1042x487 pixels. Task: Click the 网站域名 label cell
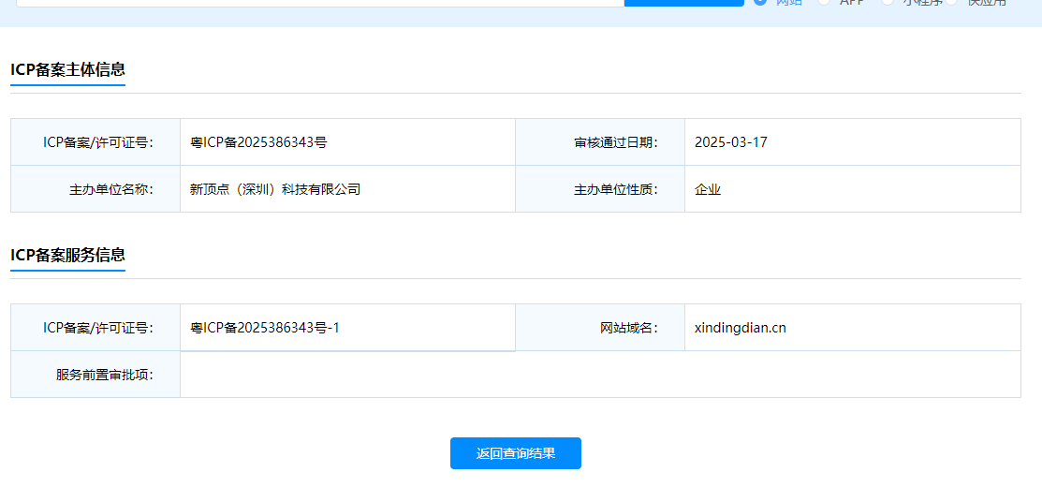600,328
